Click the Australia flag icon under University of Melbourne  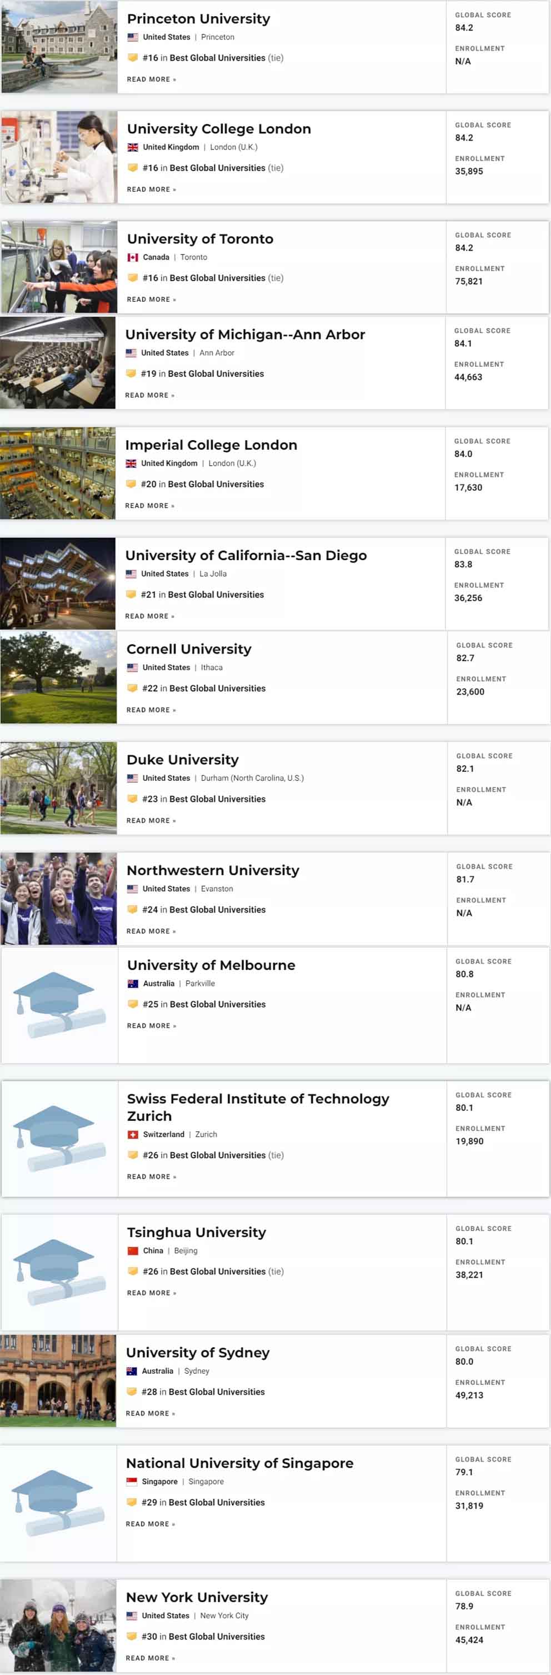click(x=133, y=984)
